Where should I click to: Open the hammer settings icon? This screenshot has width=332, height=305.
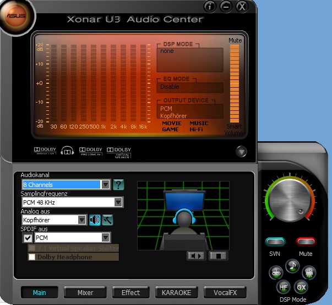(107, 220)
